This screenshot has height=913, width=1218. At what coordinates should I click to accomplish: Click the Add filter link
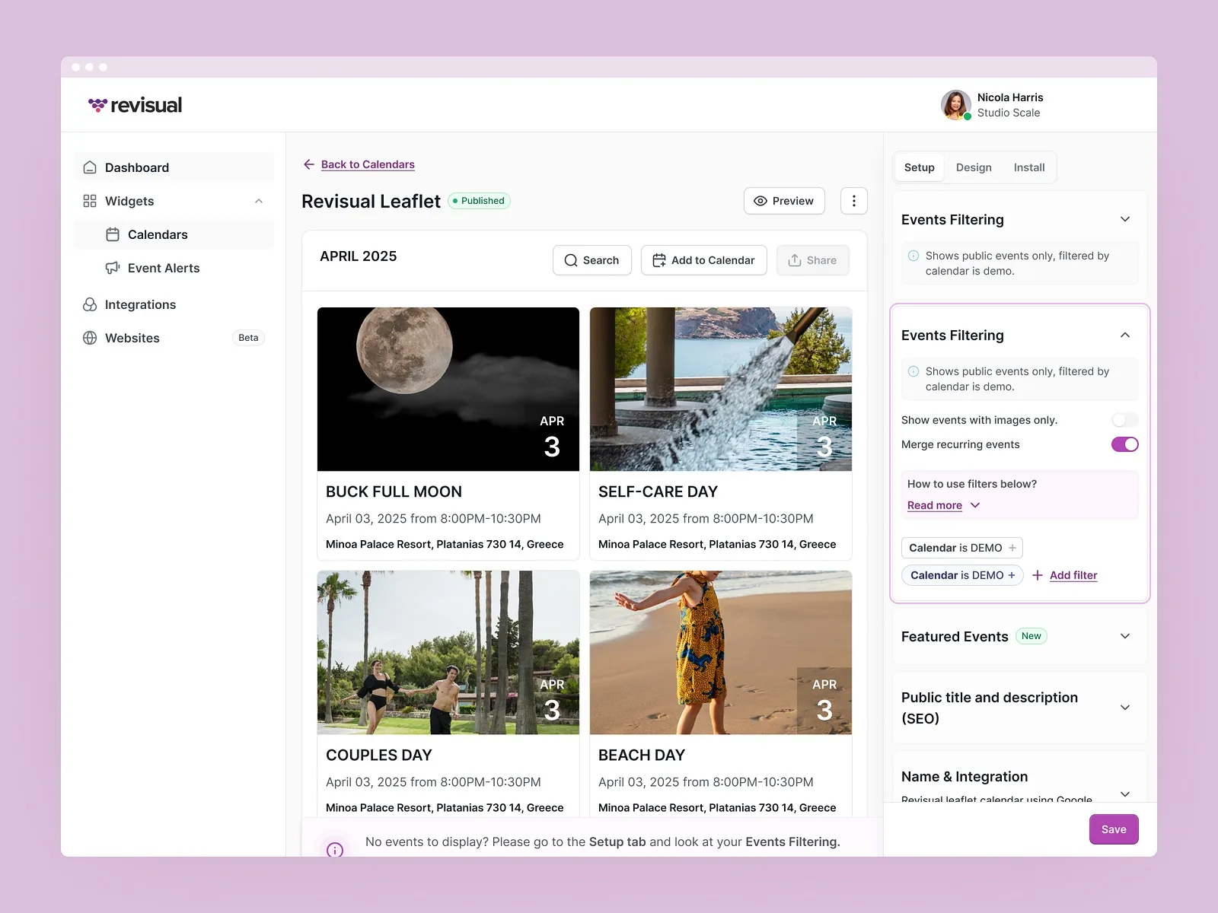(1073, 575)
